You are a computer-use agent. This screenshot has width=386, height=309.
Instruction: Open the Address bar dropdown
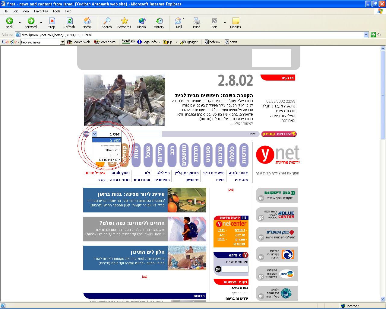tap(366, 35)
